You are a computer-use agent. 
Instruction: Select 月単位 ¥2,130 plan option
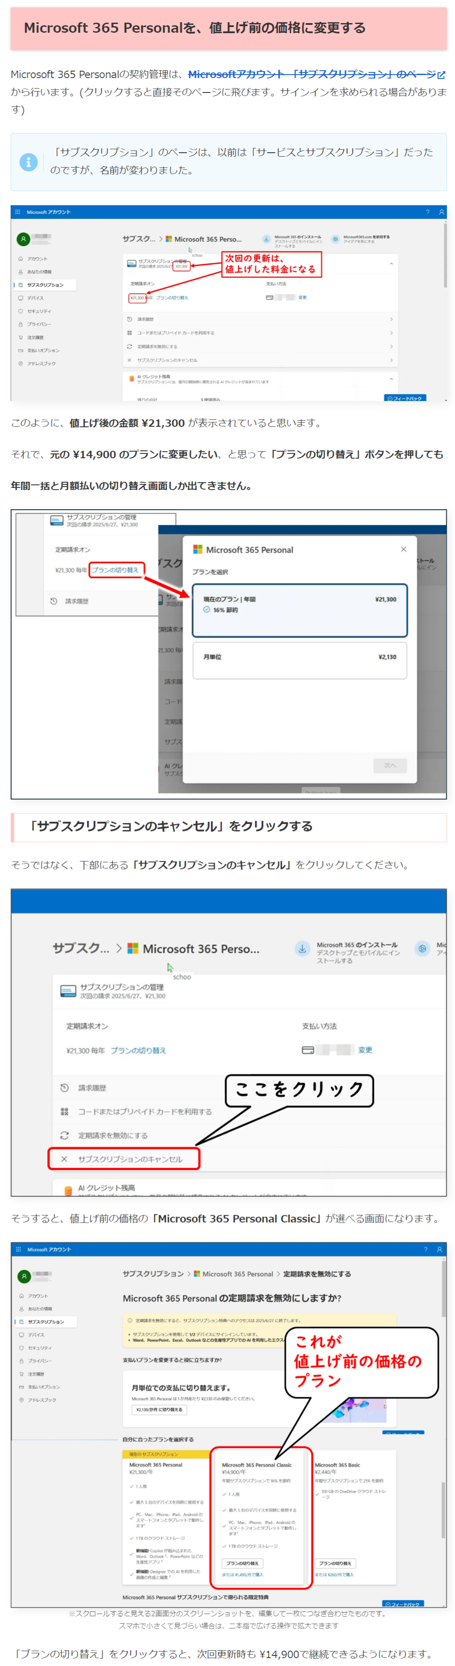299,660
